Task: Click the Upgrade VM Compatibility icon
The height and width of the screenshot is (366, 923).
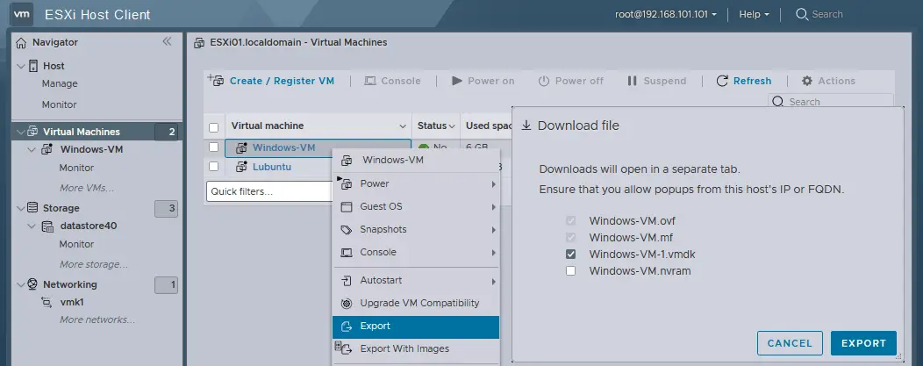Action: coord(347,304)
